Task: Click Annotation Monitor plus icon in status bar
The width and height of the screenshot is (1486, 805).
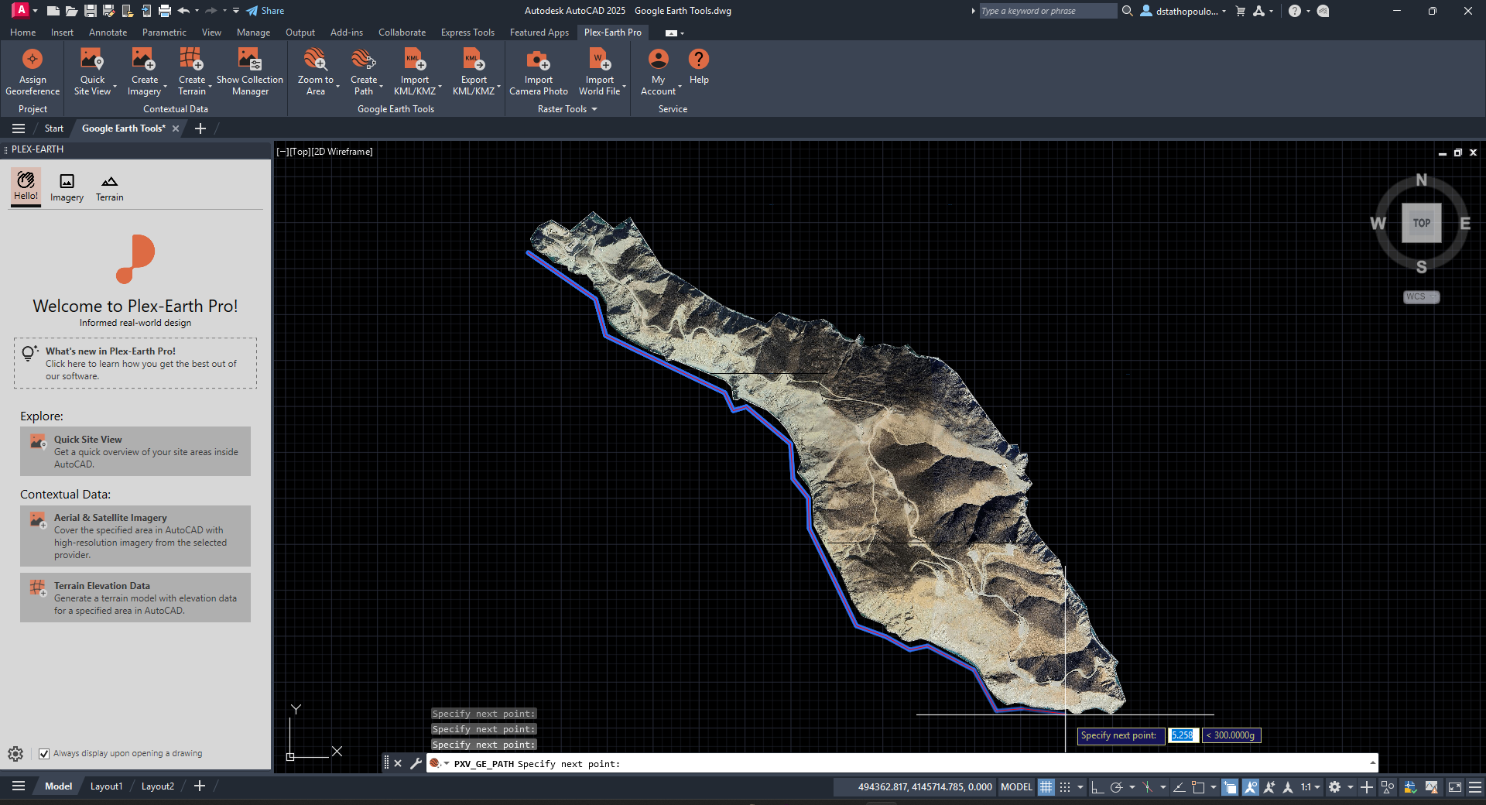Action: [1367, 787]
